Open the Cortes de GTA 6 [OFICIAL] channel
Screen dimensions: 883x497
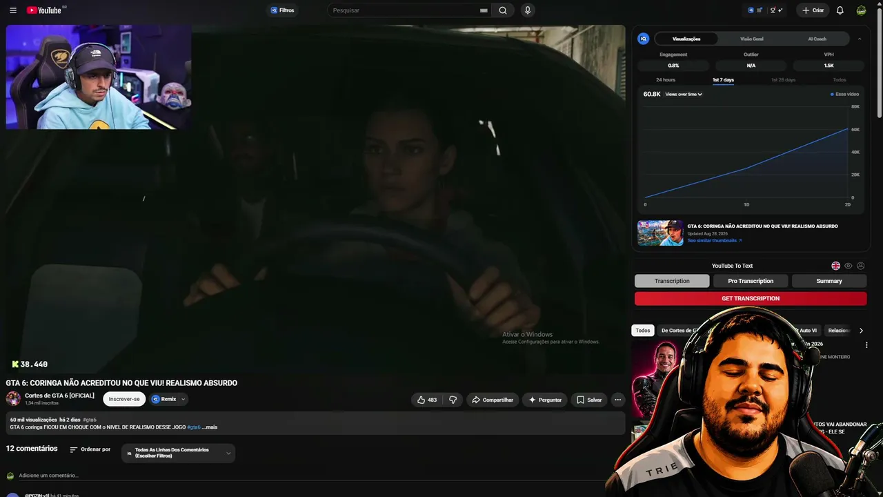pos(59,396)
